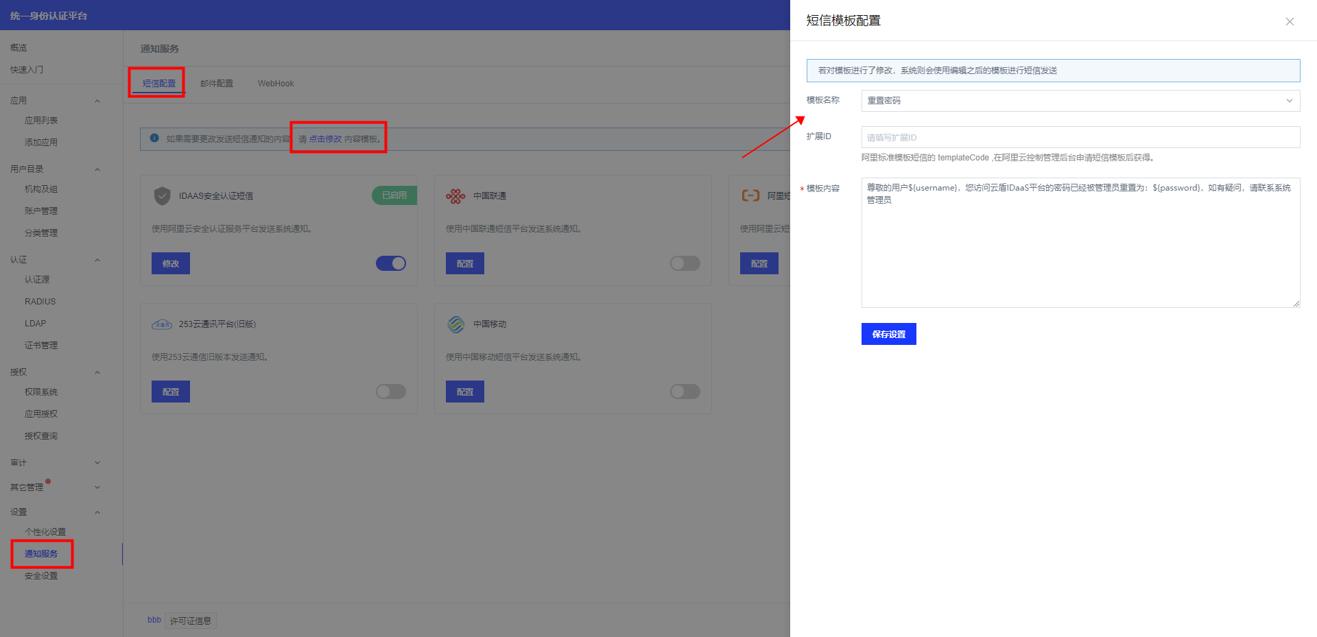Click 配置 on the 中国移动 card
Image resolution: width=1317 pixels, height=637 pixels.
pos(465,392)
